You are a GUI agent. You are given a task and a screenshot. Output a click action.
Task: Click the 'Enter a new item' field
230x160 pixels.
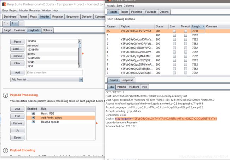click(x=54, y=73)
